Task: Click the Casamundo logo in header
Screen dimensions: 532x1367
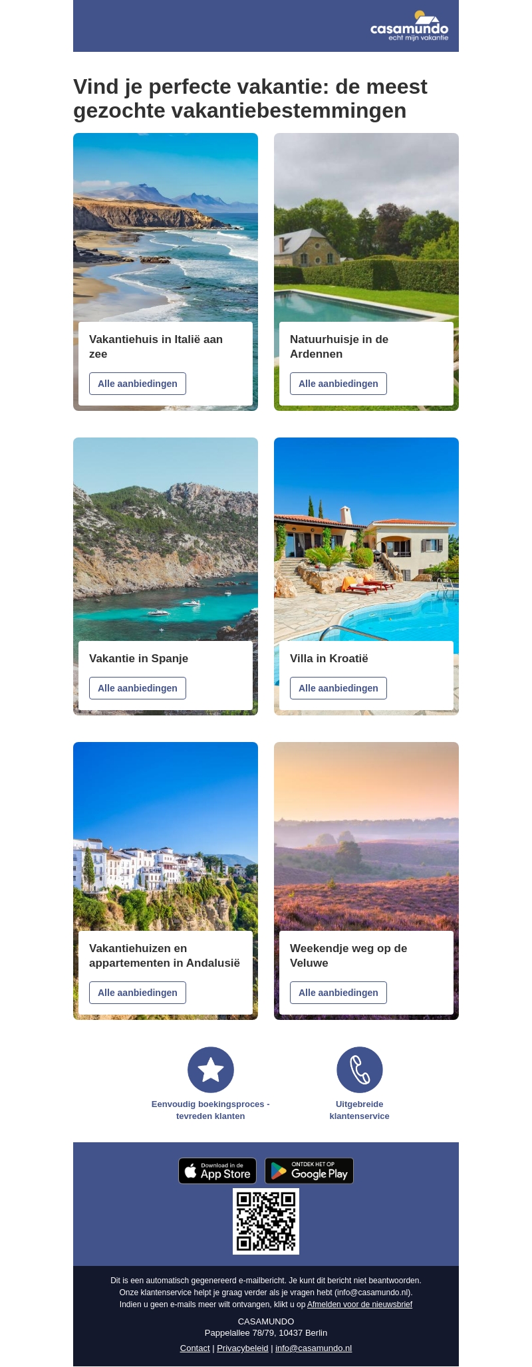Action: [409, 26]
